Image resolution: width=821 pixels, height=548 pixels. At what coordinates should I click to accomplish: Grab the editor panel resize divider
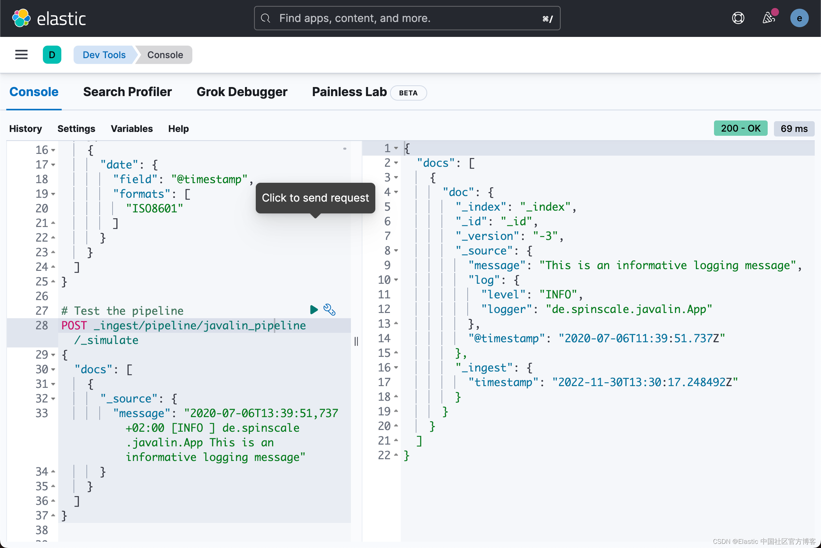(x=356, y=341)
